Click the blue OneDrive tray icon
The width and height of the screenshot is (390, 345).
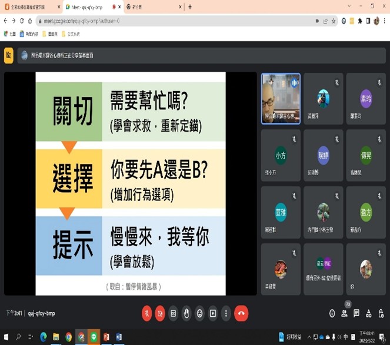pos(322,337)
